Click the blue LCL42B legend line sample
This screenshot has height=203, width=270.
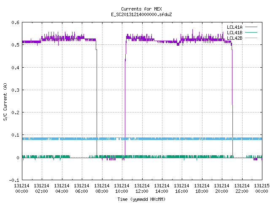point(251,38)
